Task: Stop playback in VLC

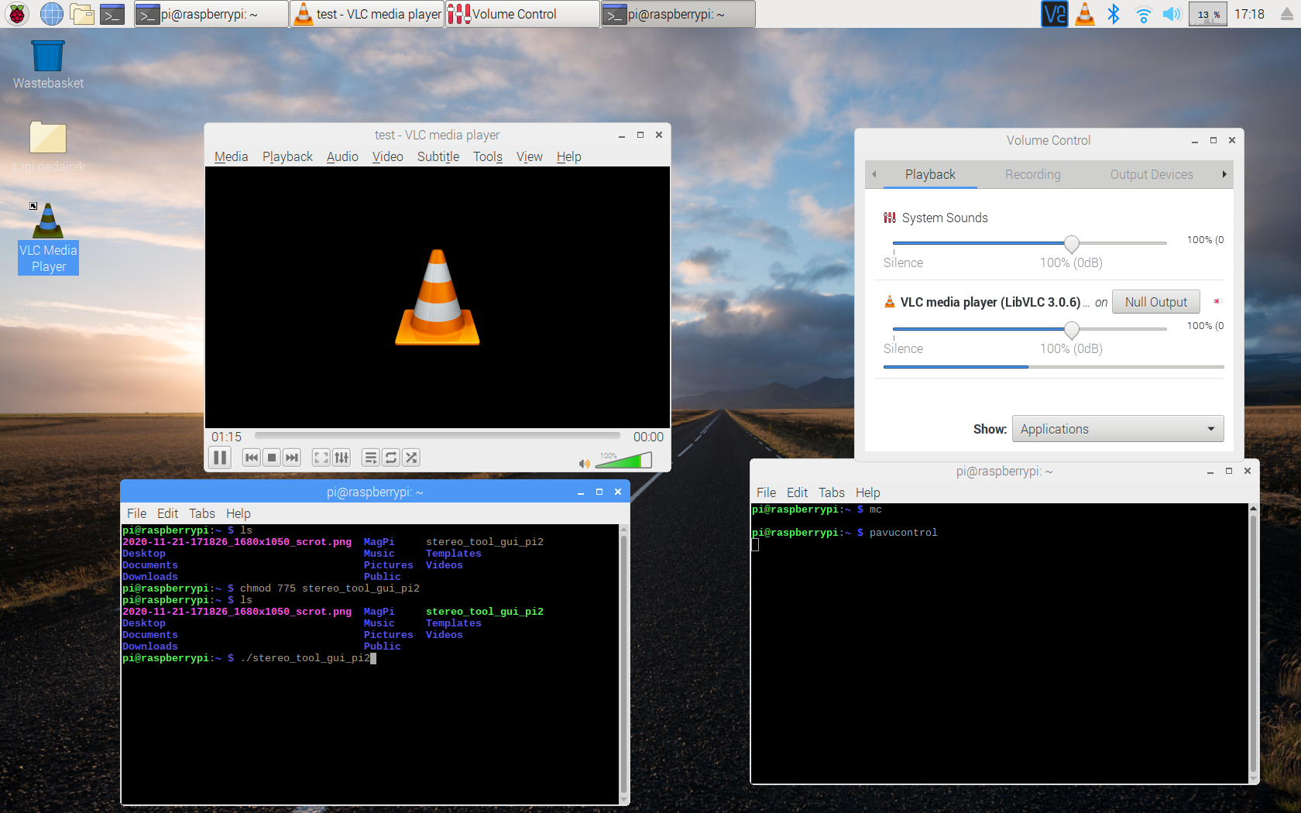Action: pos(272,458)
